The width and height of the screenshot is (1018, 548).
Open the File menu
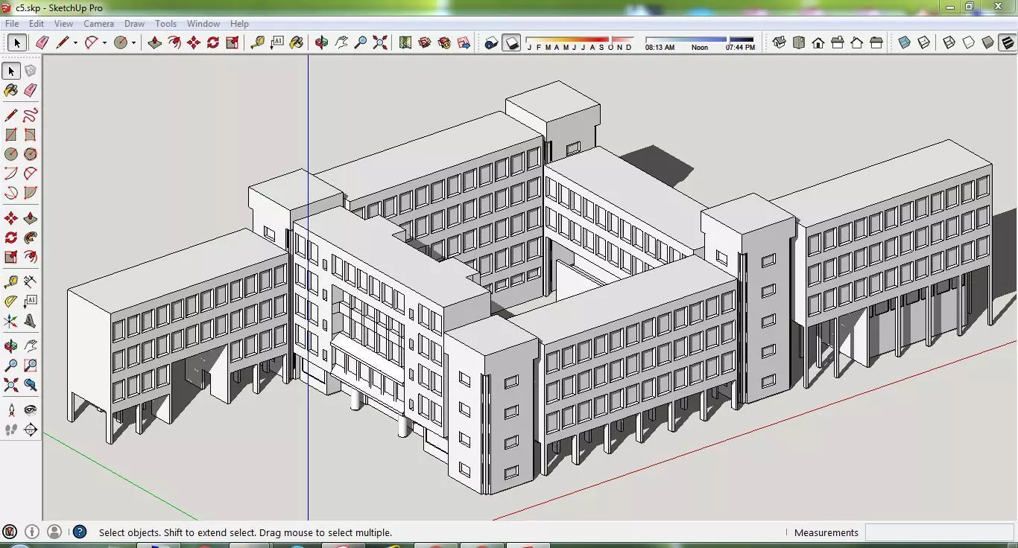tap(12, 24)
